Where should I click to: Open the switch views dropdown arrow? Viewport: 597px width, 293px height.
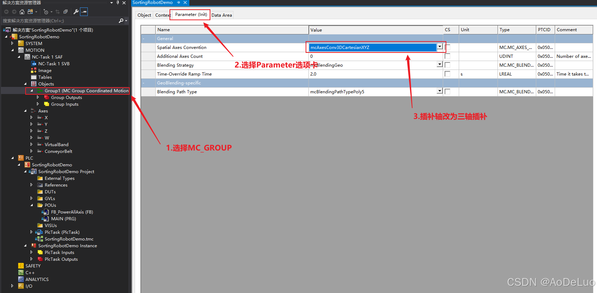pos(36,12)
